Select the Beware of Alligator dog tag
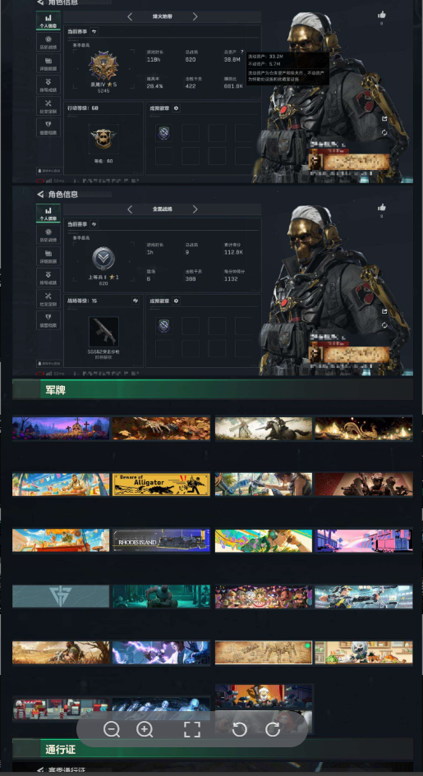Viewport: 423px width, 776px height. 161,484
